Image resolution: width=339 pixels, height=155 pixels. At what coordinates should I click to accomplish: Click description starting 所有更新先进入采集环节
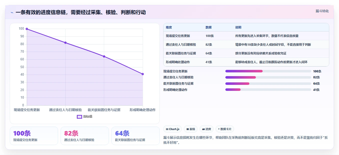pos(267,36)
